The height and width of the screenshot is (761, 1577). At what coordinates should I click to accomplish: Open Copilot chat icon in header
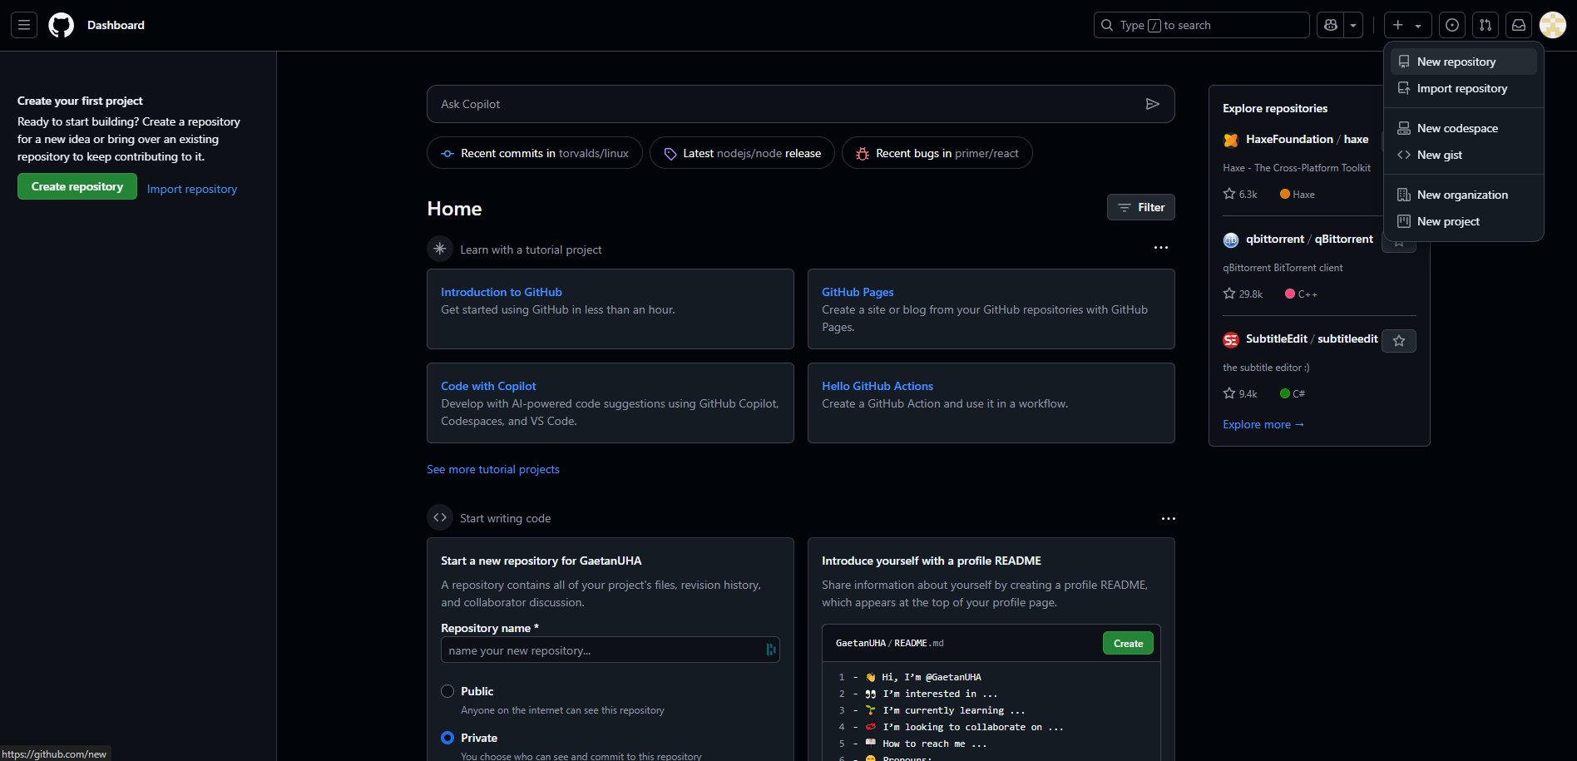coord(1331,25)
